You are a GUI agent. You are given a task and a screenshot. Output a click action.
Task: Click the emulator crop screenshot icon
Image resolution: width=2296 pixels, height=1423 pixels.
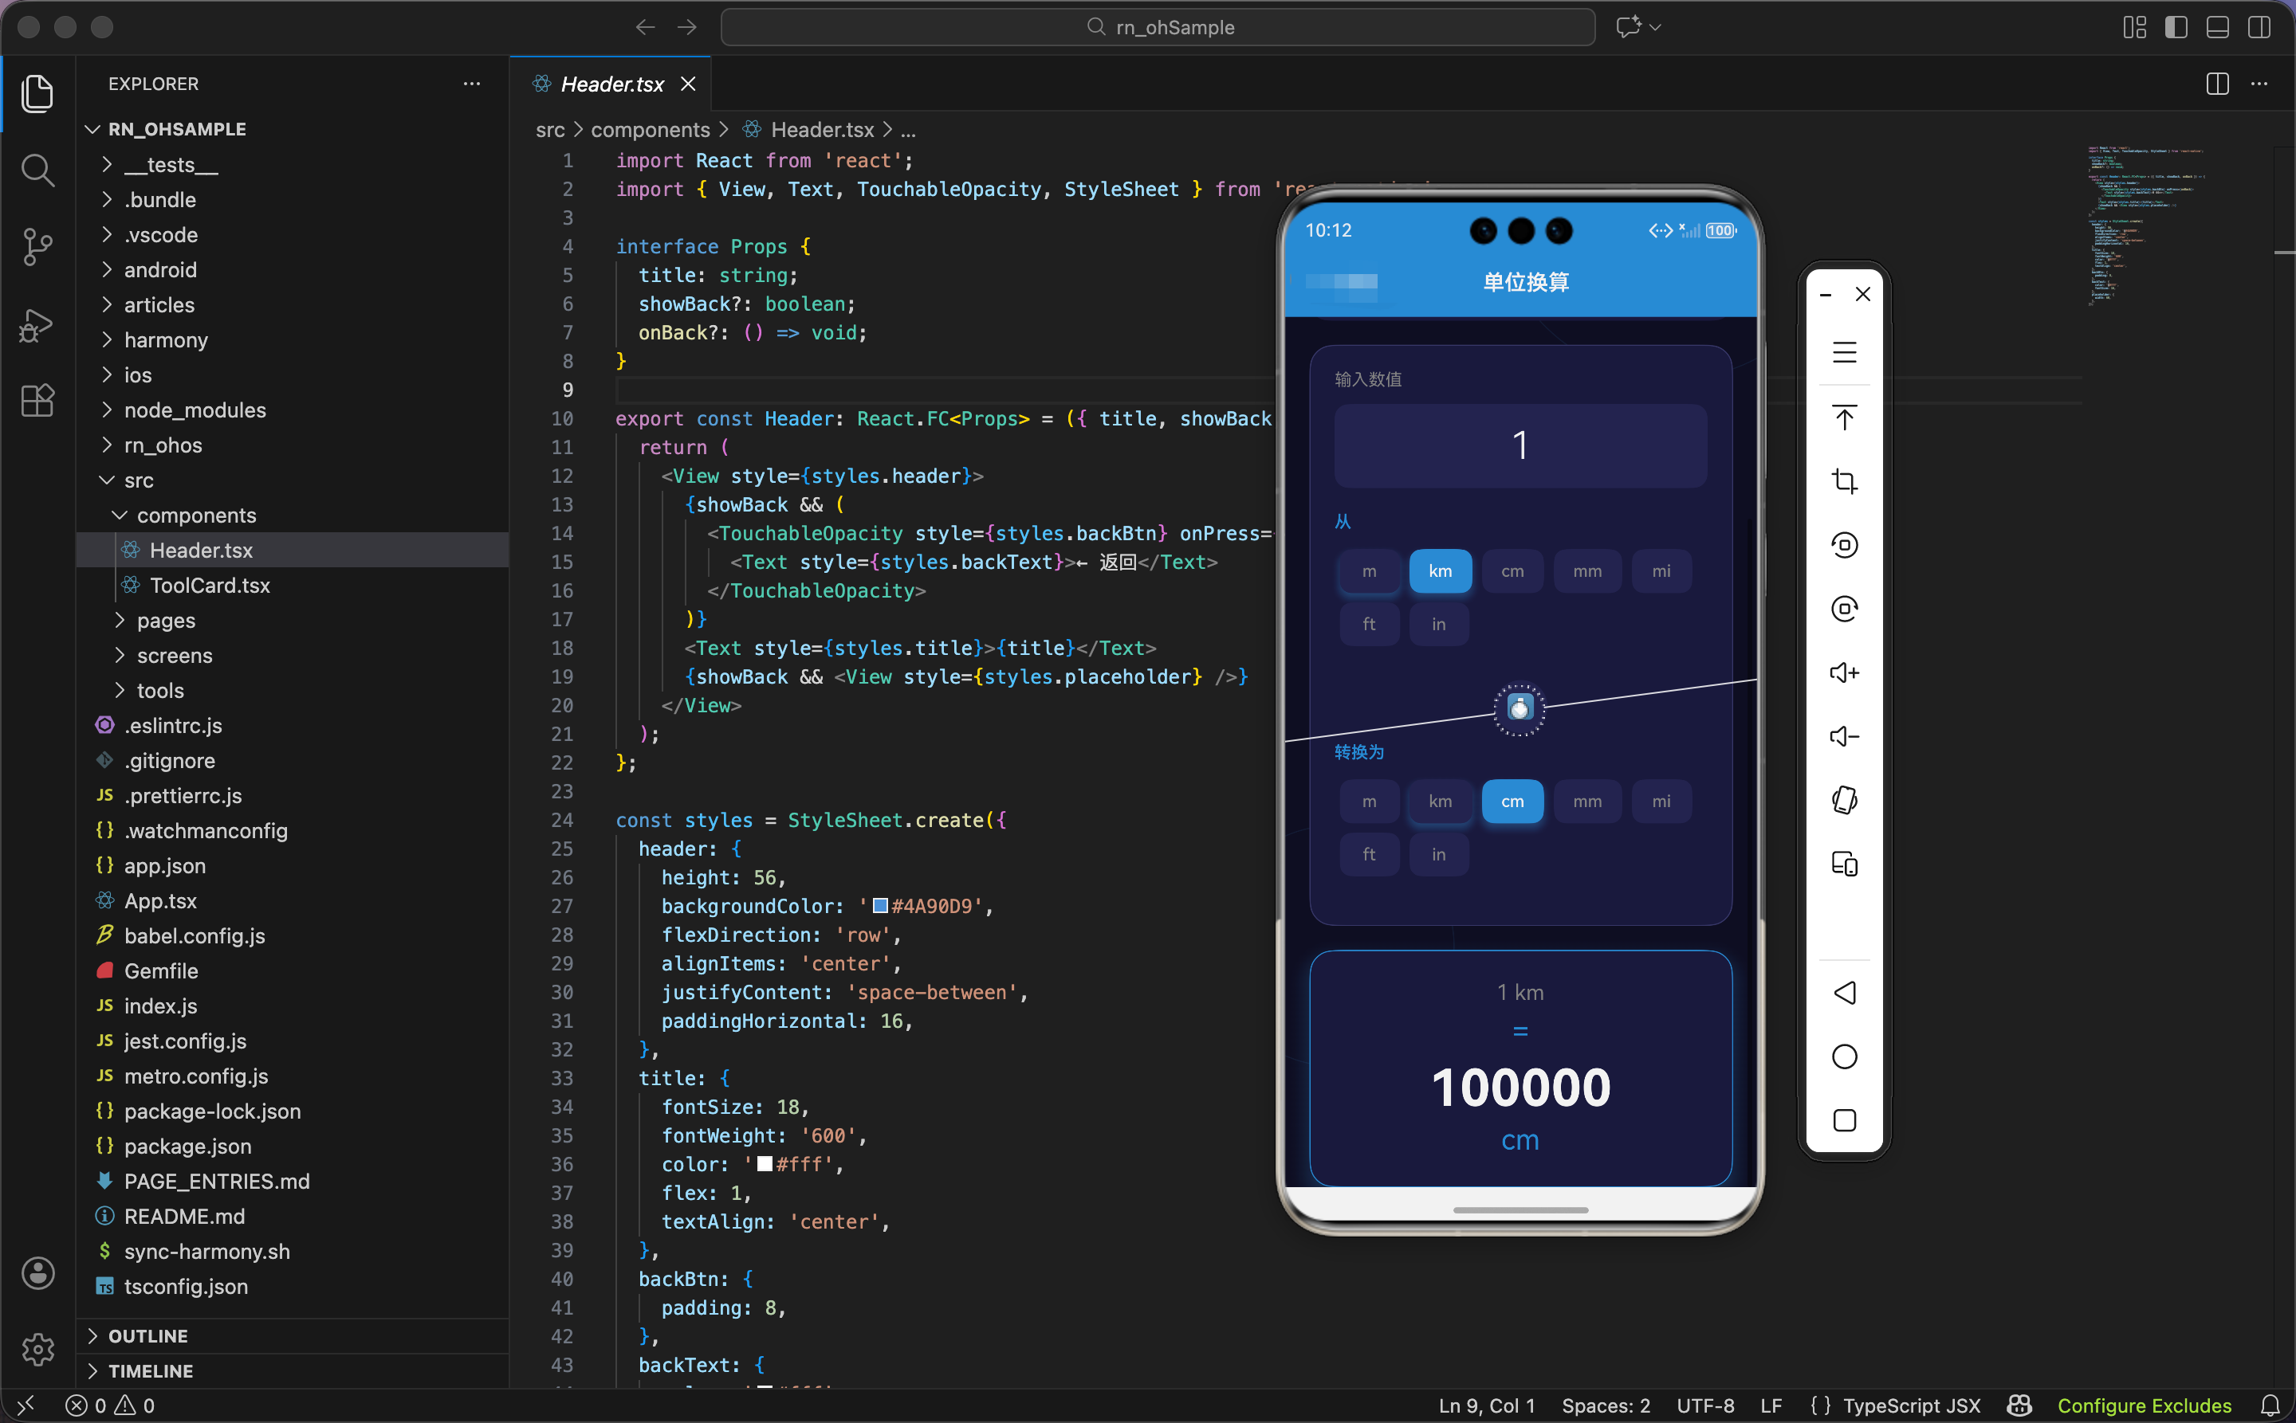(x=1844, y=482)
